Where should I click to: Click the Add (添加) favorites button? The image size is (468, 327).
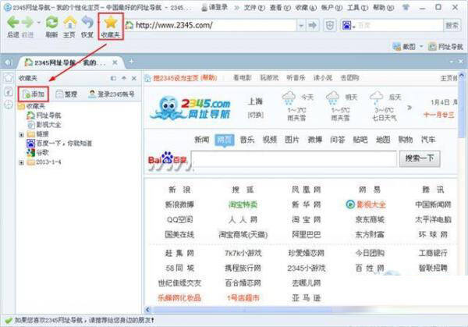click(x=34, y=94)
